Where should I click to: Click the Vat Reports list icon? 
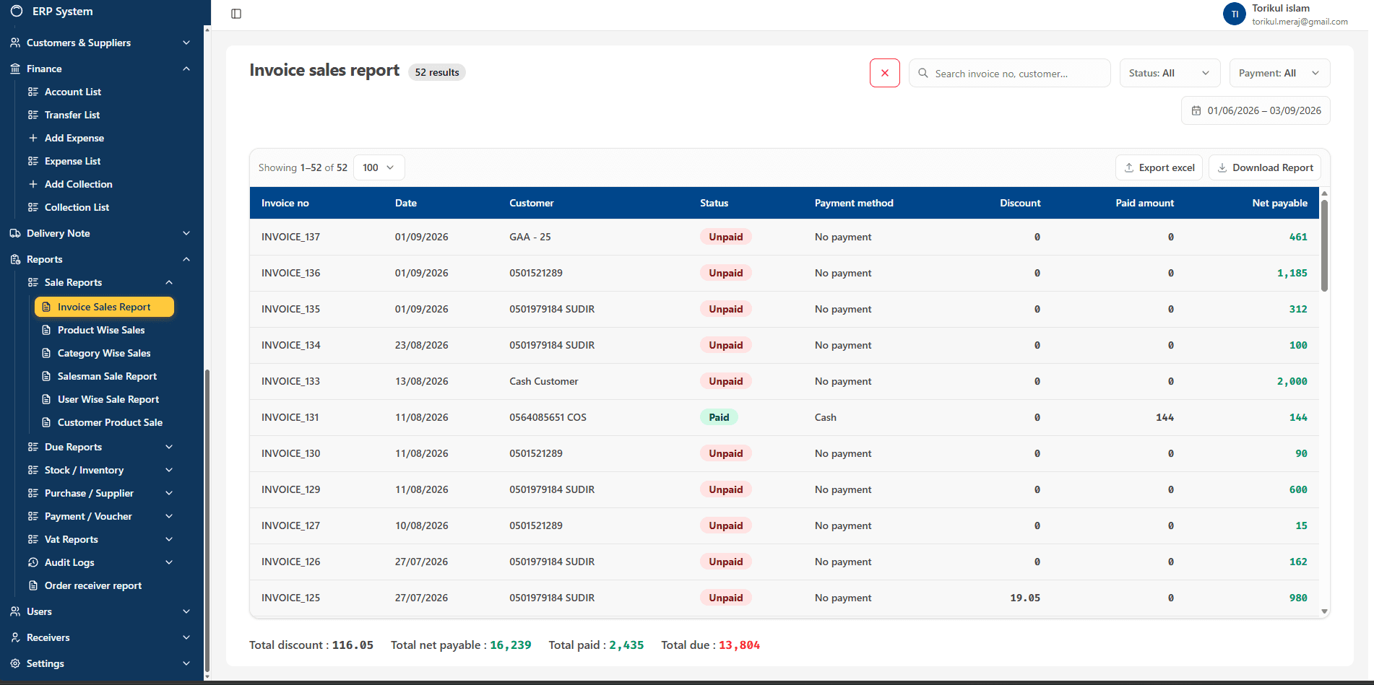33,539
